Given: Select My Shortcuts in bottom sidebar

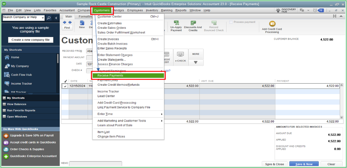Looking at the screenshot, I should click(x=16, y=98).
